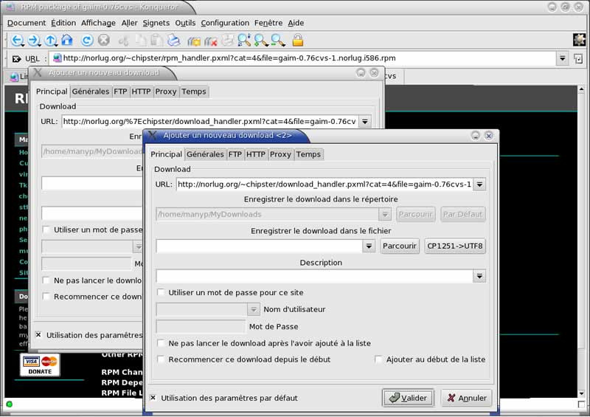Enable 'Ne pas lancer le download après l'avoir ajouté à la liste'
Viewport: 590px width, 417px height.
pos(161,343)
